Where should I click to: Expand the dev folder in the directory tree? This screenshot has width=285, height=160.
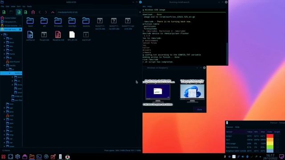coord(4,46)
